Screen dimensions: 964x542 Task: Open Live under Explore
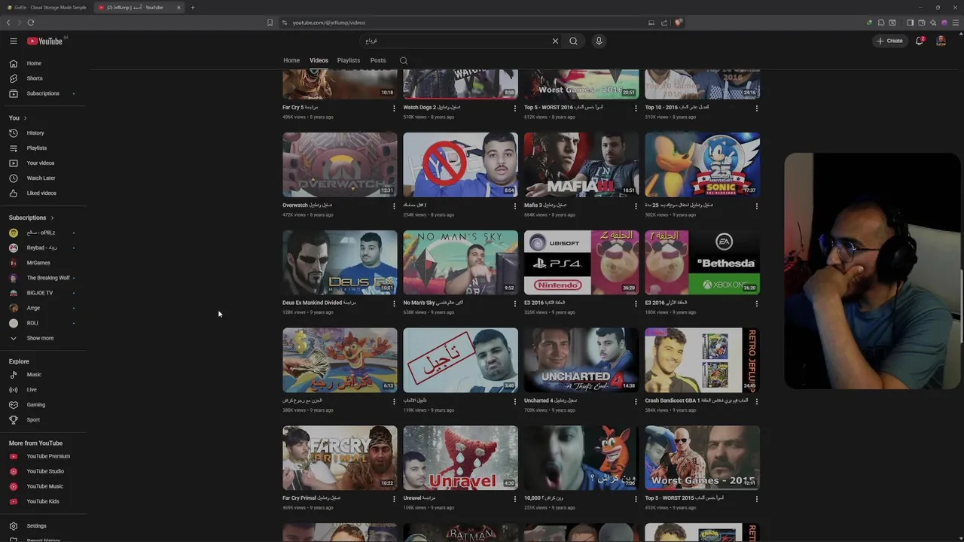32,389
